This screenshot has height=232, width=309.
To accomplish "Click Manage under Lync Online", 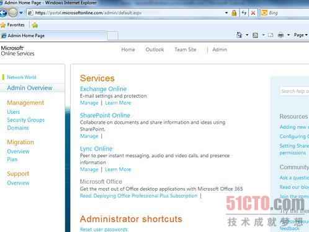I will point(89,170).
